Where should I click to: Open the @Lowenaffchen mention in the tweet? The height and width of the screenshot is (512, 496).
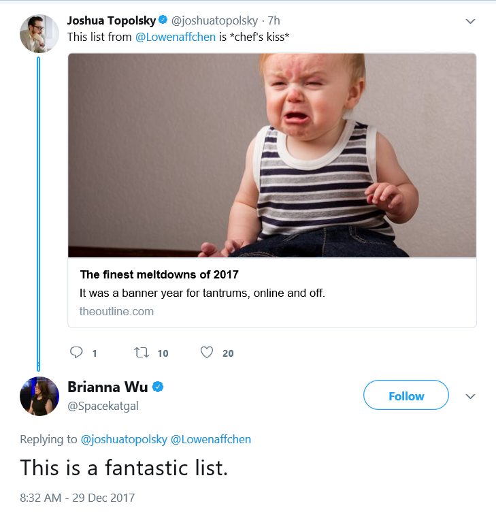(176, 37)
